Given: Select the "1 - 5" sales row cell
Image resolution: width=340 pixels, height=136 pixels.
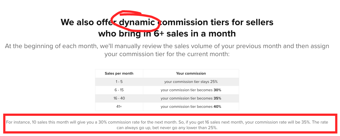Looking at the screenshot, I should tap(119, 82).
